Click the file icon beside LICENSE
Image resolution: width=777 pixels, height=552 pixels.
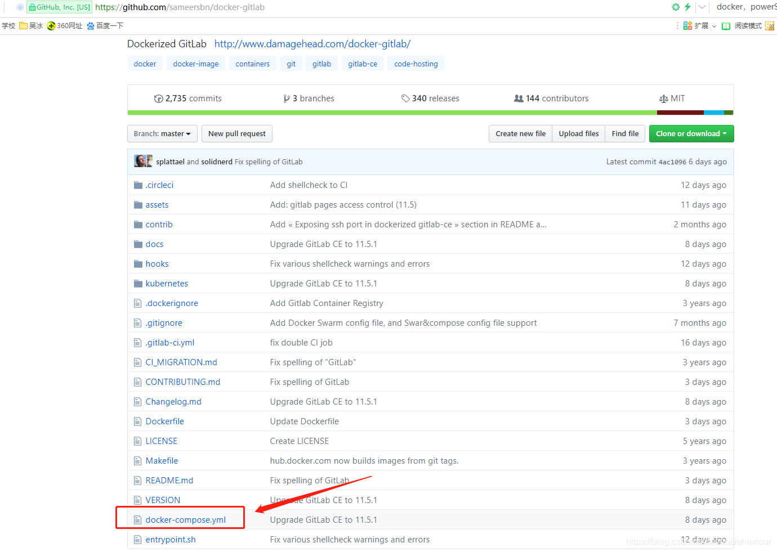(x=137, y=441)
